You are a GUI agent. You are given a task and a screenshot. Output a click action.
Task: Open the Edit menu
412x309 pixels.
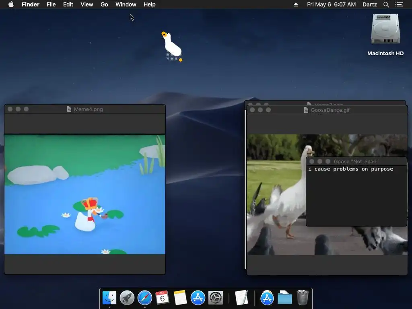(68, 4)
